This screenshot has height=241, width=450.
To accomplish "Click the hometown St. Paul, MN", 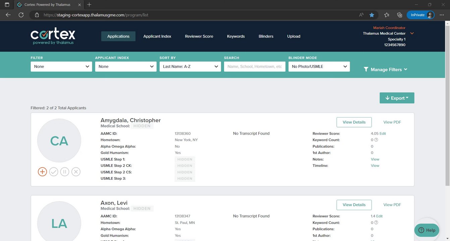I will pos(185,223).
